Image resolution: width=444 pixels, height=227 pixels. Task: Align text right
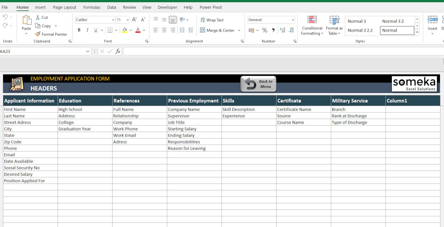[173, 30]
